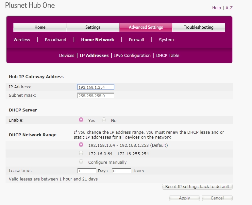Select the 172.16.0.64 network range option
The height and width of the screenshot is (205, 252).
click(x=81, y=153)
